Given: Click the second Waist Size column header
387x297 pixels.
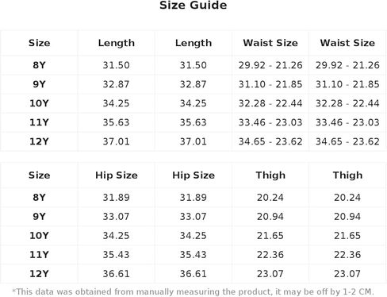Looking at the screenshot, I should pos(347,43).
